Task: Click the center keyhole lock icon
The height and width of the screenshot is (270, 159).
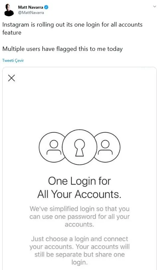Action: [x=79, y=147]
